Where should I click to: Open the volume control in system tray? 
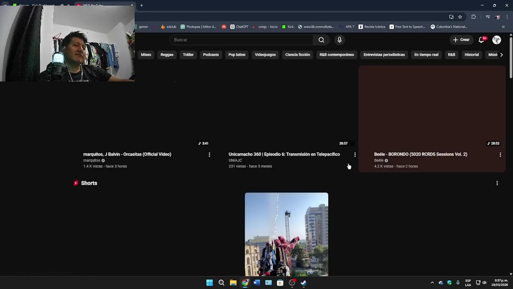pos(485,283)
